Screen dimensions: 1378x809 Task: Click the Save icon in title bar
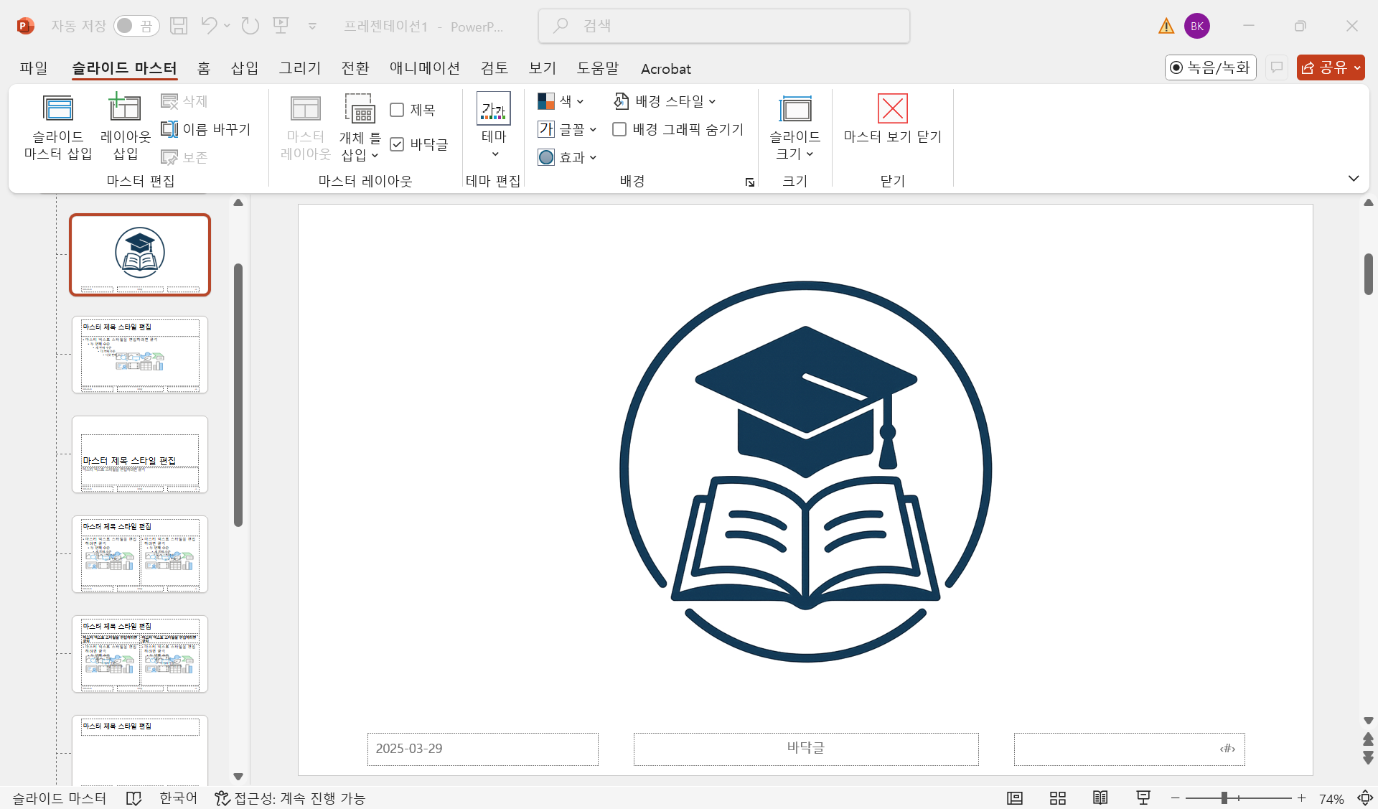click(x=179, y=27)
